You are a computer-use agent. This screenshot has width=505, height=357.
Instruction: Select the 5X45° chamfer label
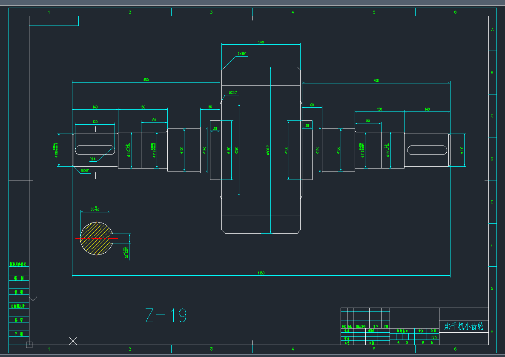pyautogui.click(x=85, y=171)
